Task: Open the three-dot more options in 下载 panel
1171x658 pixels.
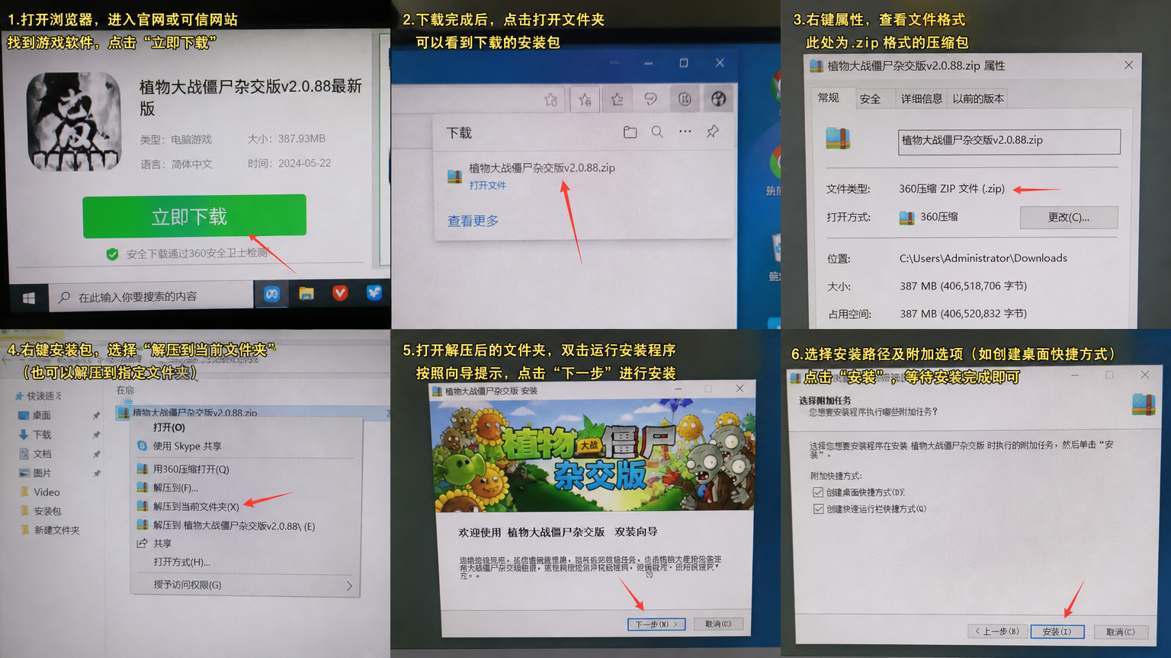Action: tap(685, 131)
